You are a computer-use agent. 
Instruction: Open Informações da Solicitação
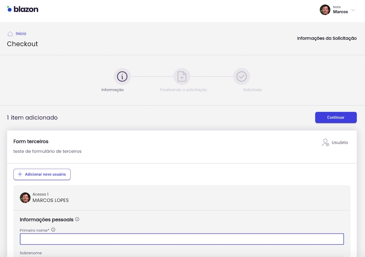click(327, 38)
